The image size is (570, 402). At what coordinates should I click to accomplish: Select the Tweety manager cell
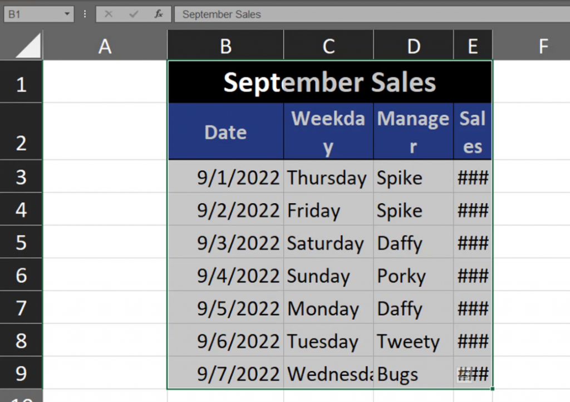[x=413, y=341]
